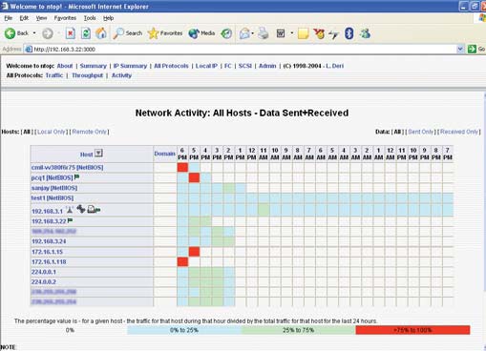486x351 pixels.
Task: Click the L. Deri author link
Action: [334, 66]
